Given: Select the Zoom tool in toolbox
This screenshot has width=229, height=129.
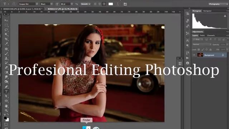Looking at the screenshot, I should click(6, 110).
